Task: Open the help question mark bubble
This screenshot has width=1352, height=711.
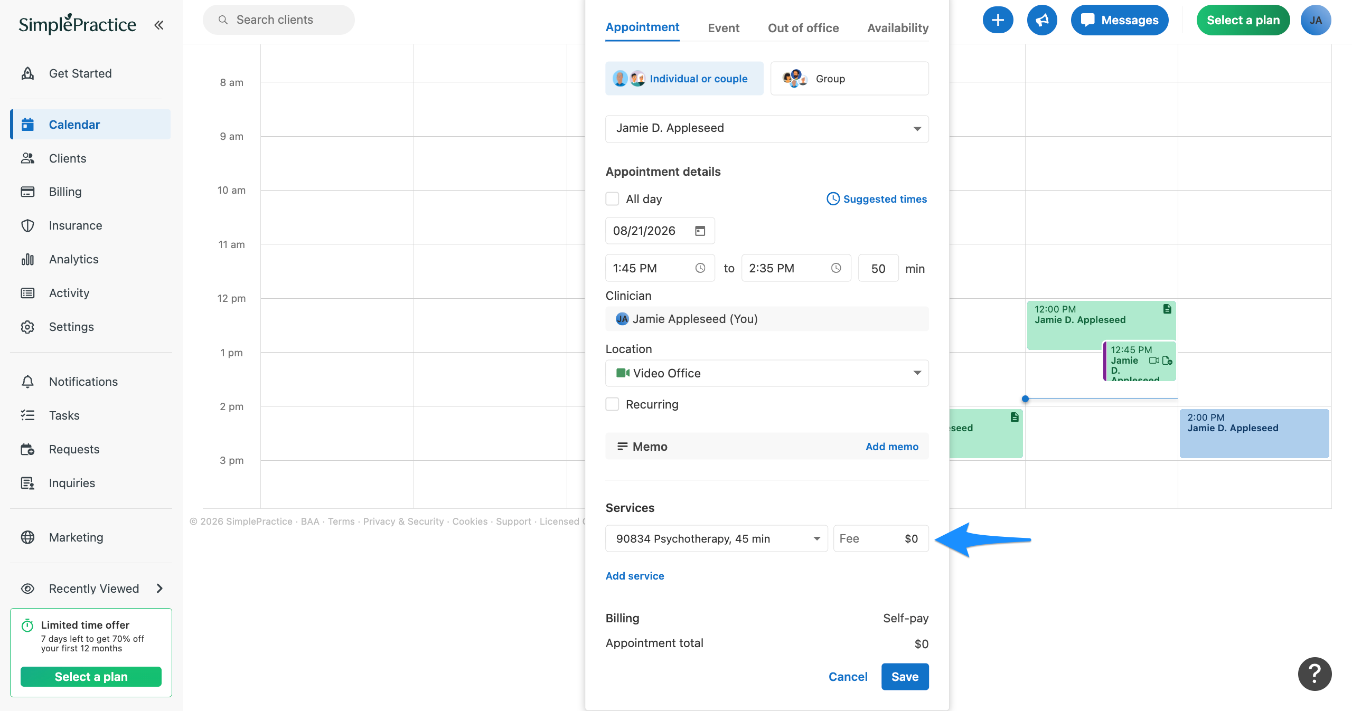Action: coord(1315,674)
